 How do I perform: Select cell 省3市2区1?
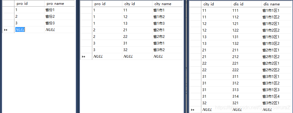pyautogui.click(x=276, y=103)
